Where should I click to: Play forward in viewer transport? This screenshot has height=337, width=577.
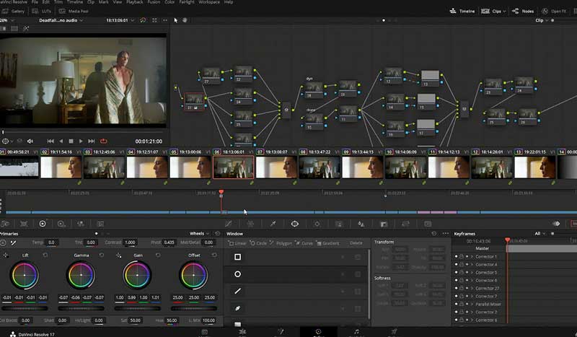pyautogui.click(x=81, y=141)
